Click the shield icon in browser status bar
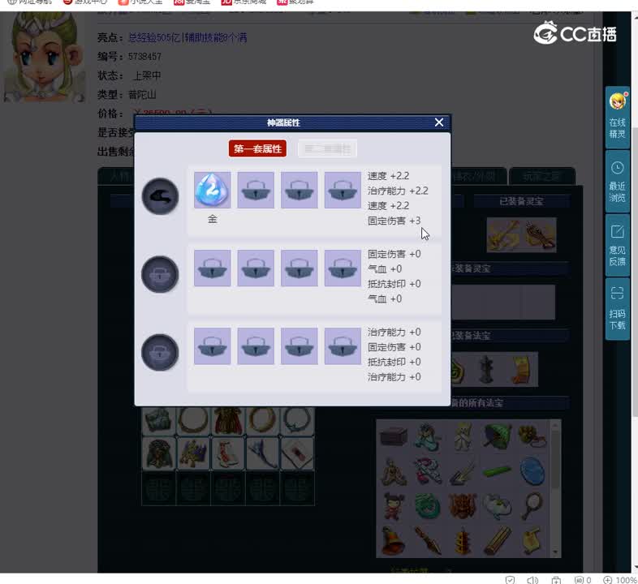Screen dimensions: 638x584 510,580
